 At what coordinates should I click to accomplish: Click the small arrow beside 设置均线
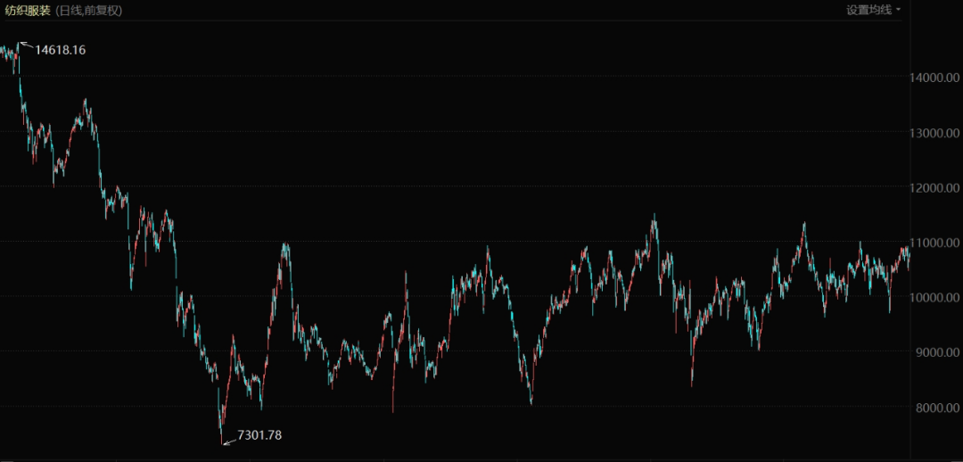(x=898, y=10)
